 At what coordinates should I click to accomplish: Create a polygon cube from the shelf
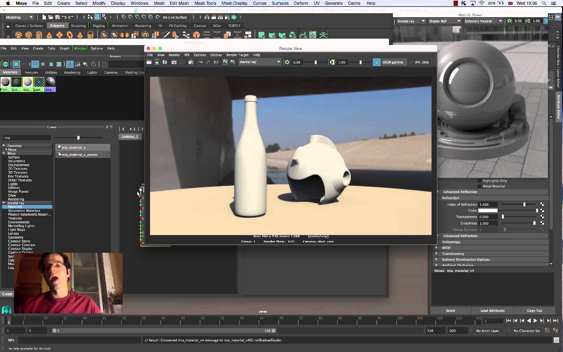[29, 35]
